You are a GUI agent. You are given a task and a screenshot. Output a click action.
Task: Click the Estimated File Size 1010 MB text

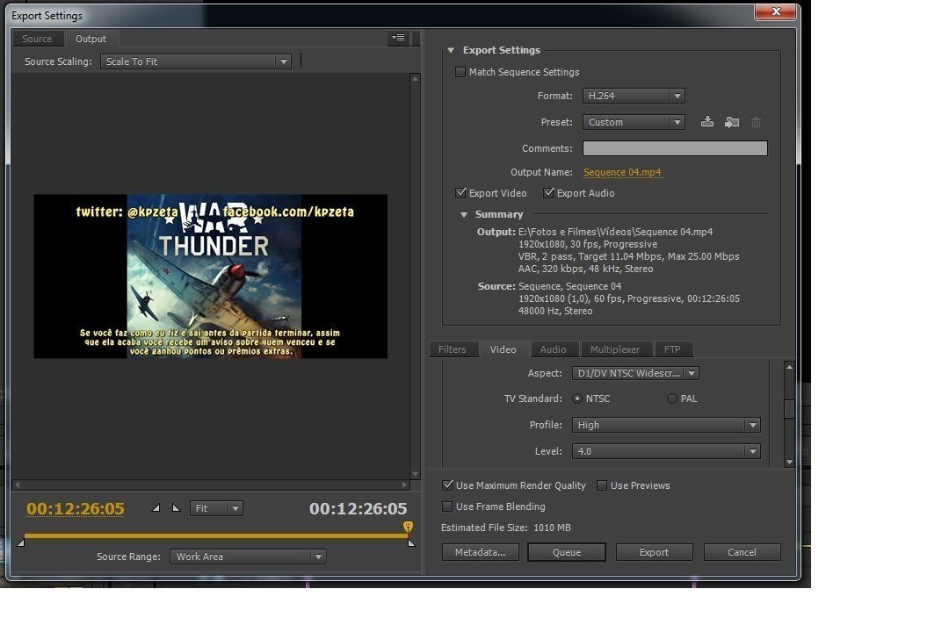point(506,528)
